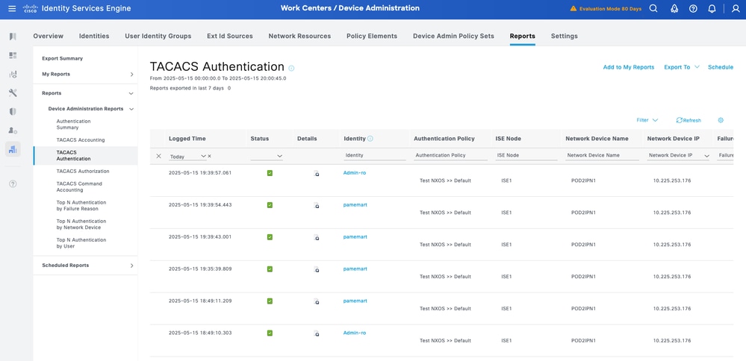Open the dashboard icon in left rail
This screenshot has width=746, height=361.
tap(13, 56)
